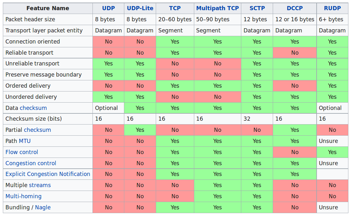Viewport: 350px width, 216px height.
Task: Click the Explicit Congestion Notification link
Action: tap(48, 174)
